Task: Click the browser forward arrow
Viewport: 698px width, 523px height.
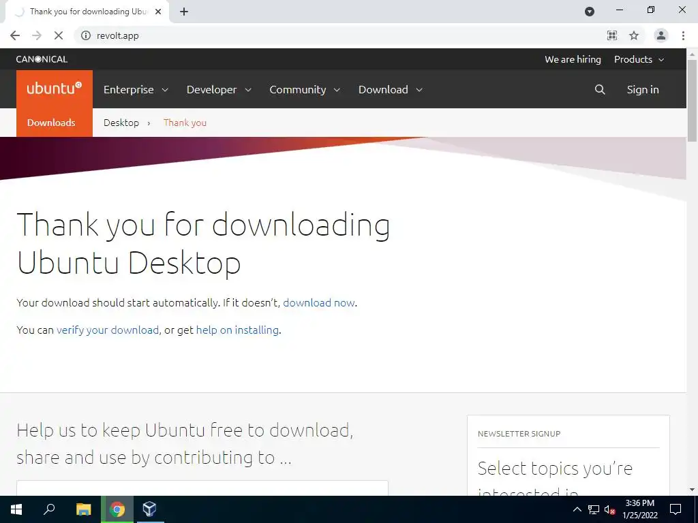Action: 37,35
